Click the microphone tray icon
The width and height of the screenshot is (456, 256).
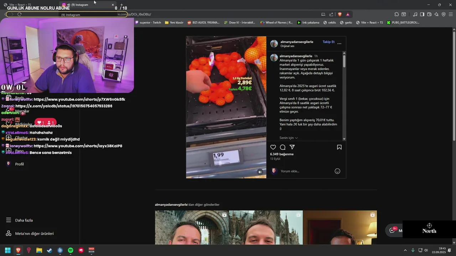(x=413, y=250)
